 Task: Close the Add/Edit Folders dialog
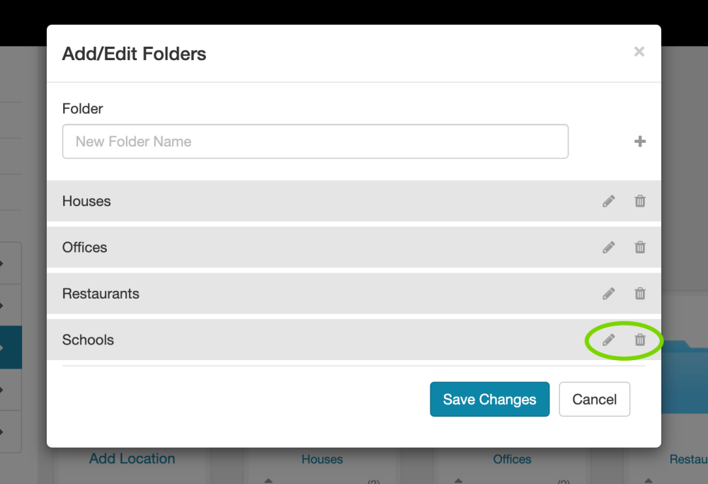pyautogui.click(x=639, y=52)
